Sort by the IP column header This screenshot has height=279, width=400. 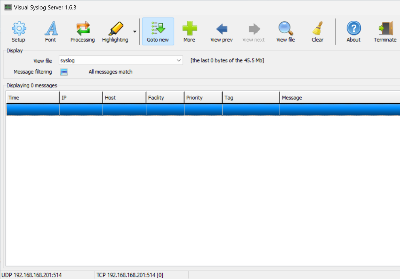[x=81, y=98]
